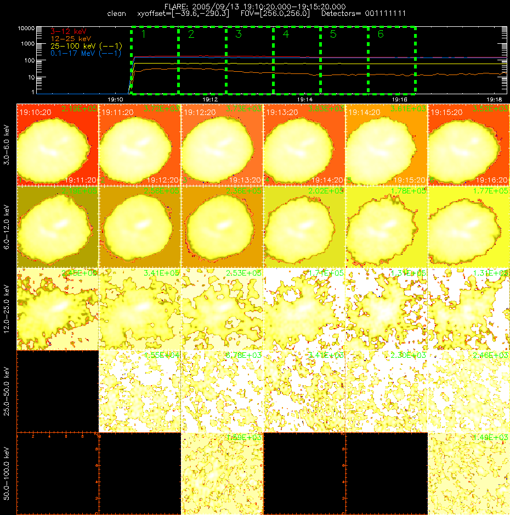Viewport: 510px width, 515px height.
Task: Select interval marker 2 in the light curve
Action: click(191, 34)
